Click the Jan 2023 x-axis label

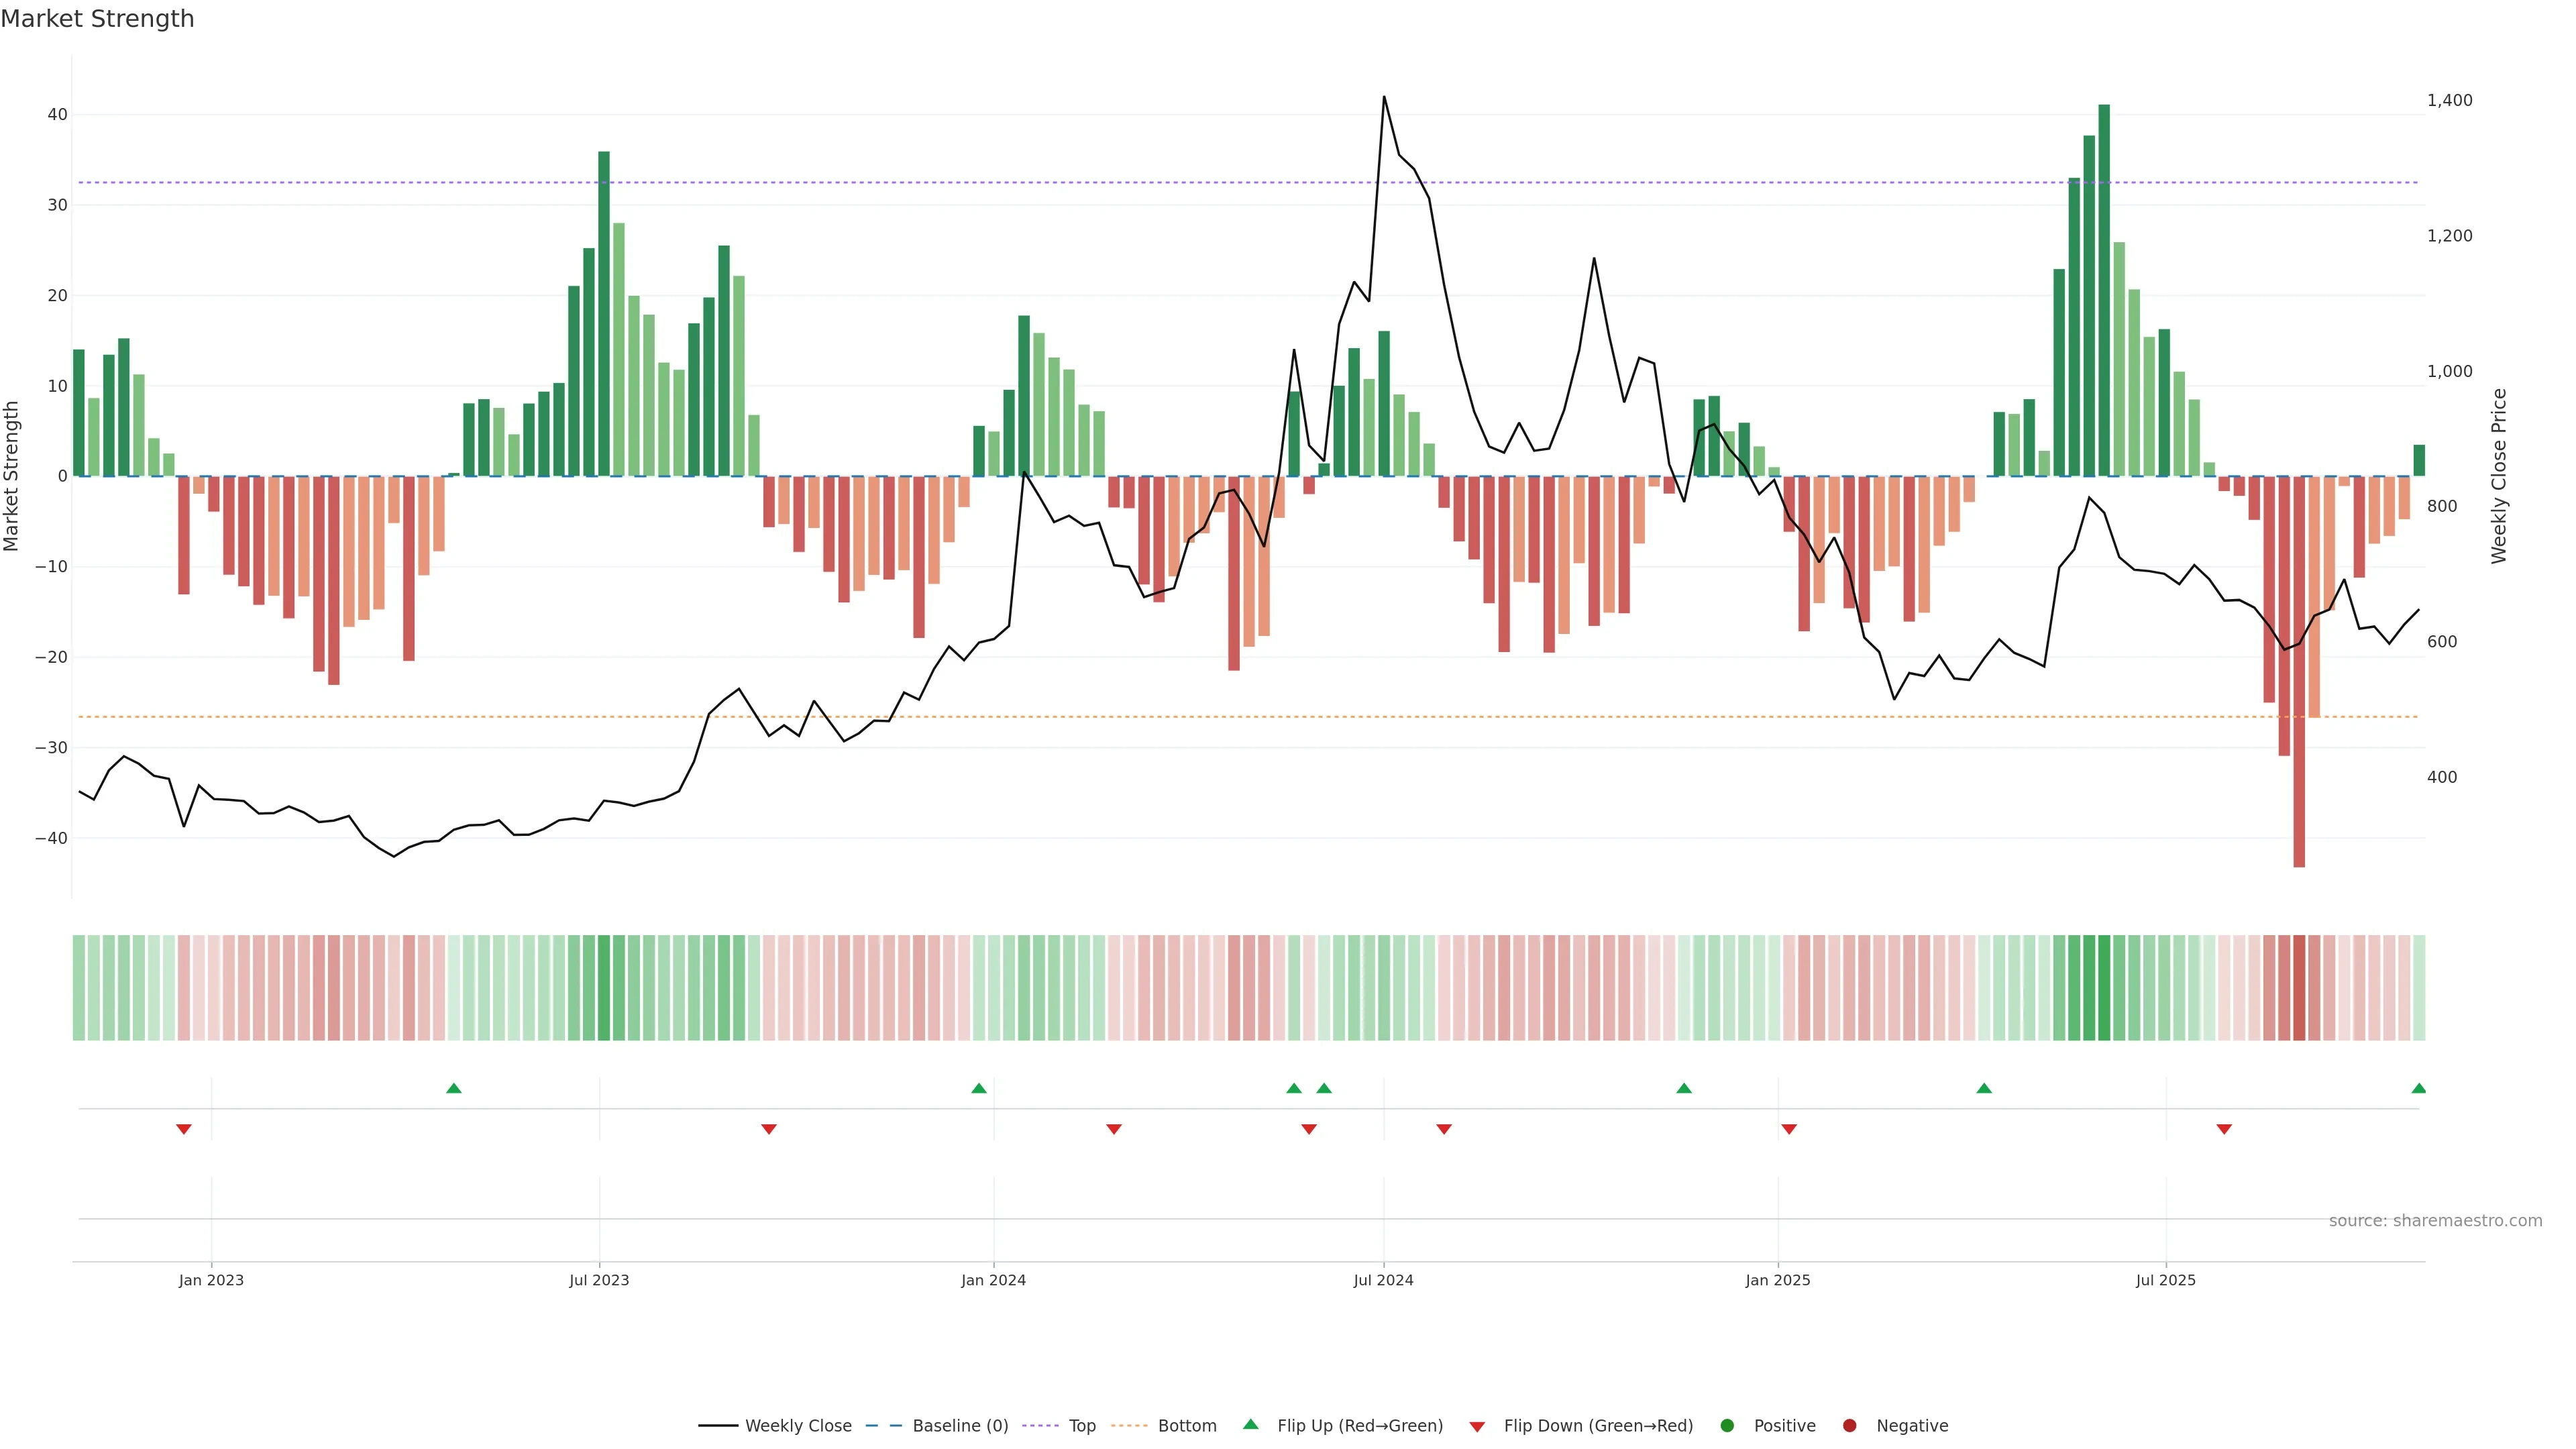[211, 1280]
